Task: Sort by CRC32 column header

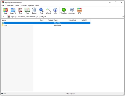Action: [86, 20]
